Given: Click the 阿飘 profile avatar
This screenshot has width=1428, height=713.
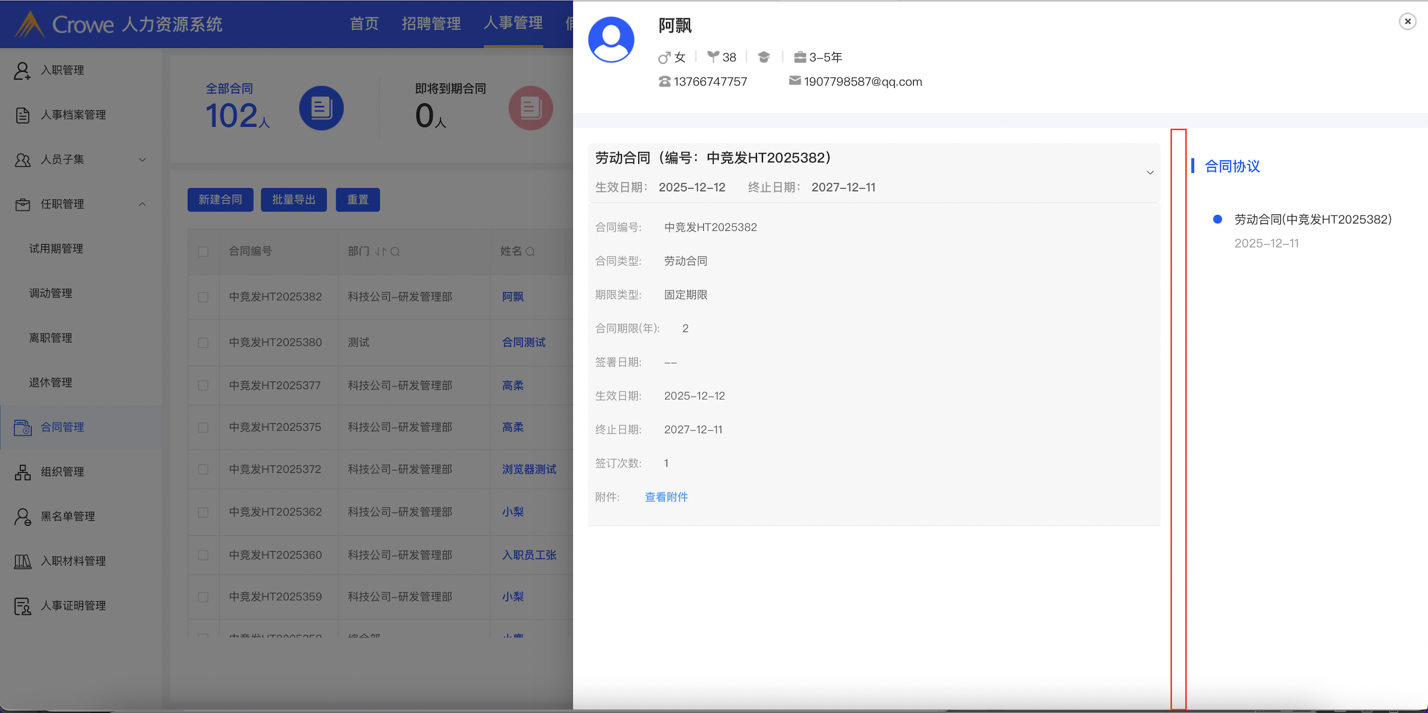Looking at the screenshot, I should [611, 39].
